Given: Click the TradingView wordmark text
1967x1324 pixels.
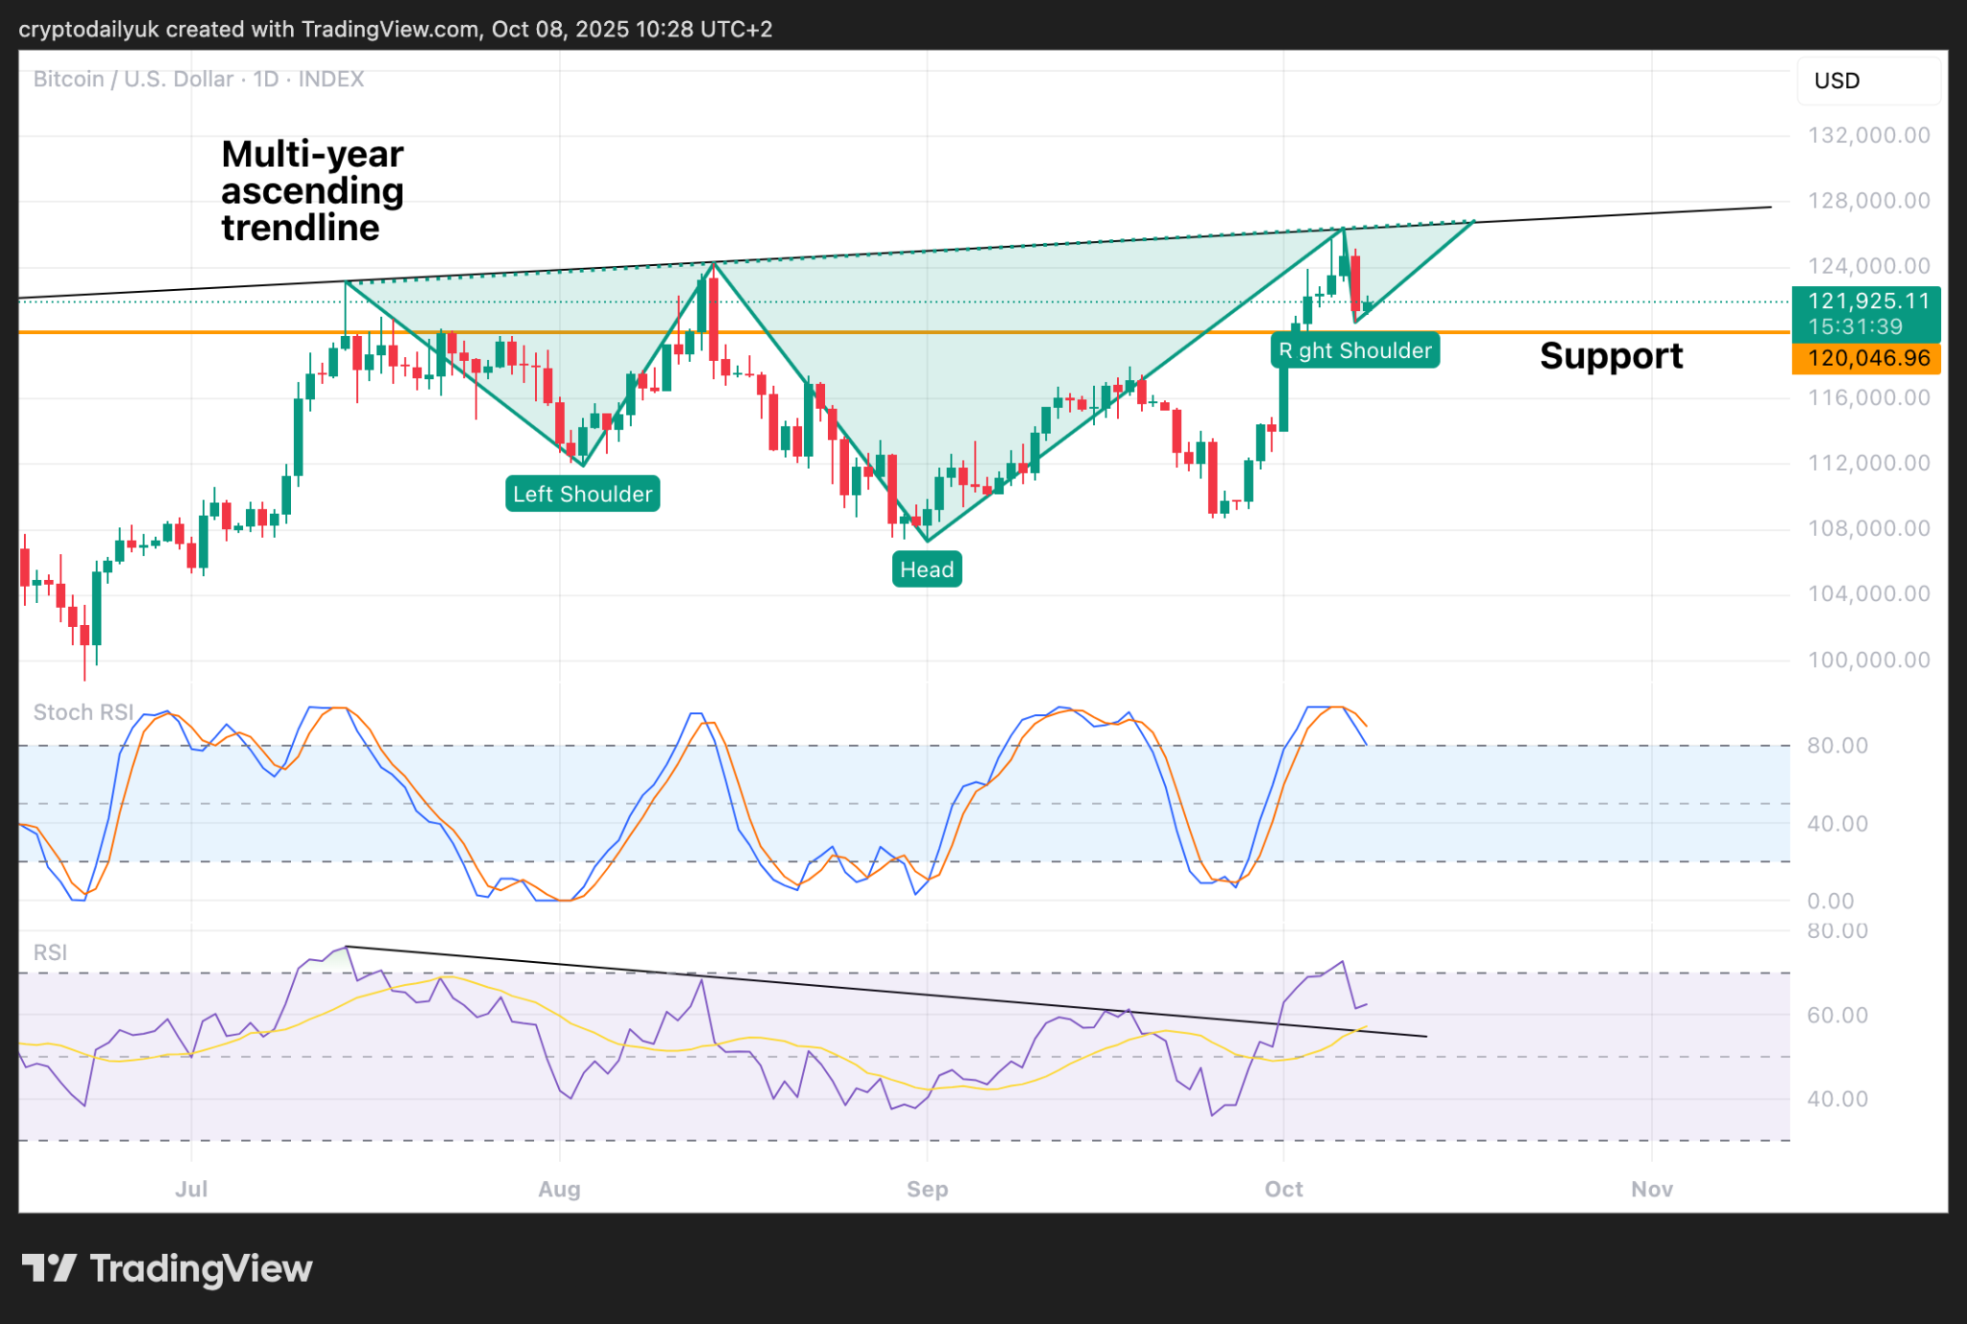Looking at the screenshot, I should [x=201, y=1268].
